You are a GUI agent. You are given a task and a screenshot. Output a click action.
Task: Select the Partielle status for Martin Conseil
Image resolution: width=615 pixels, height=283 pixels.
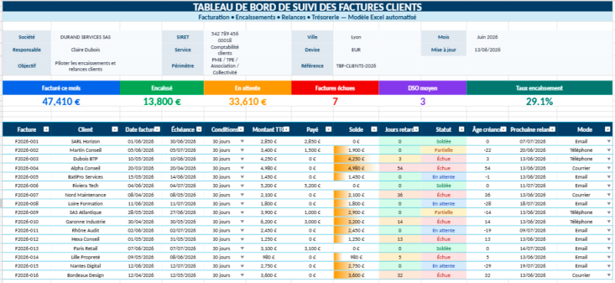444,150
